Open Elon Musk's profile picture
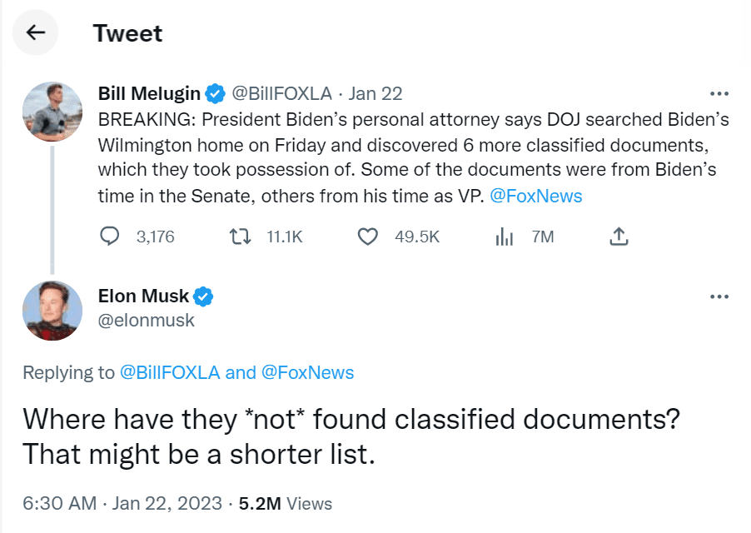This screenshot has width=751, height=533. pos(52,310)
